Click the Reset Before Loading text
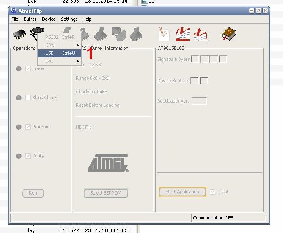 coord(98,105)
